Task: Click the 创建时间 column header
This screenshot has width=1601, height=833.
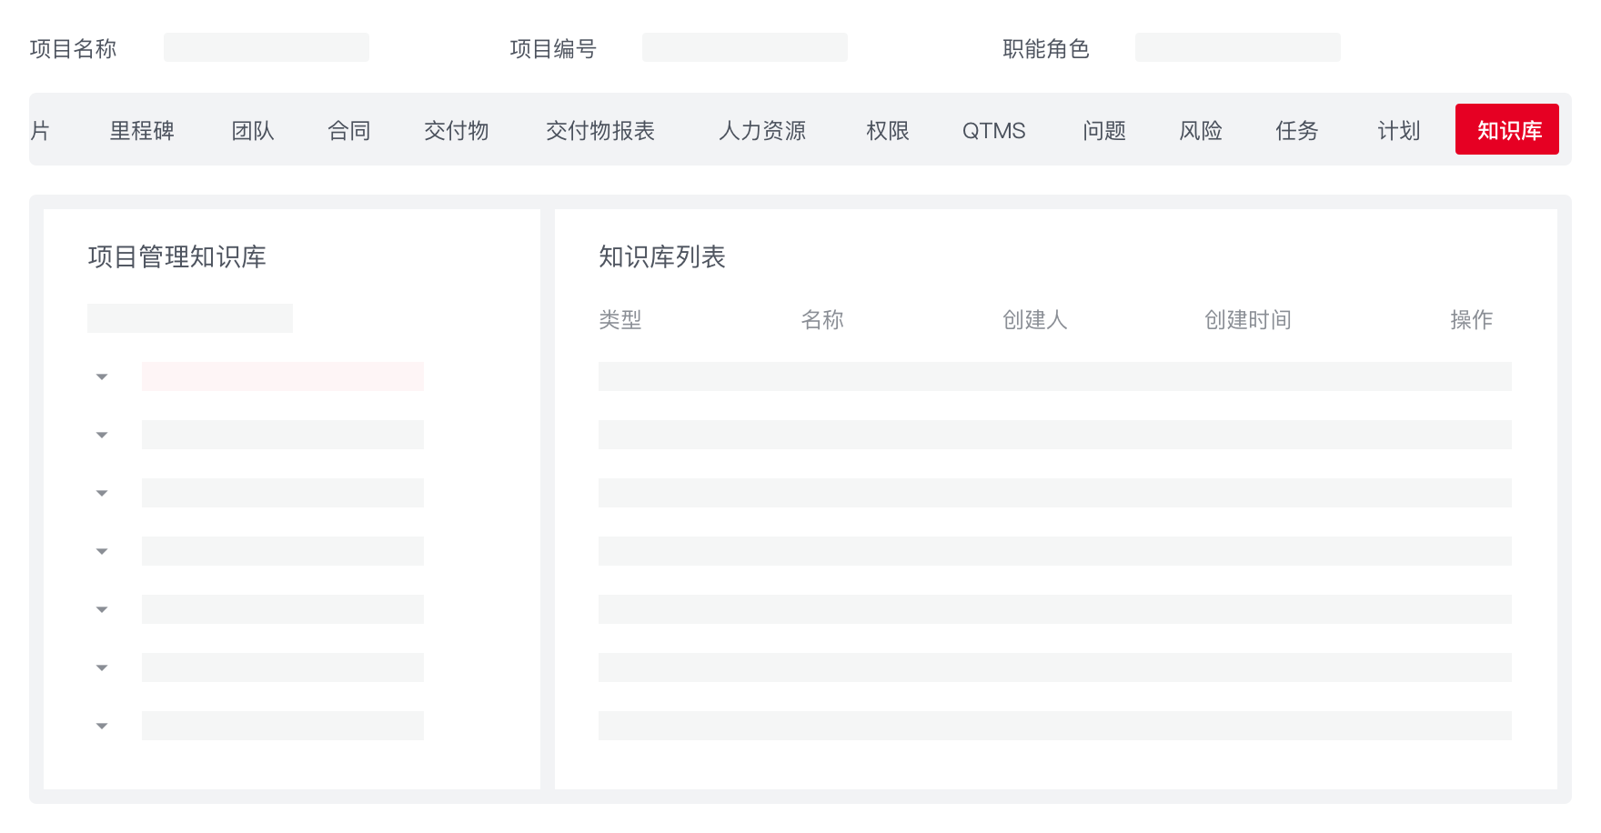Action: [1248, 319]
